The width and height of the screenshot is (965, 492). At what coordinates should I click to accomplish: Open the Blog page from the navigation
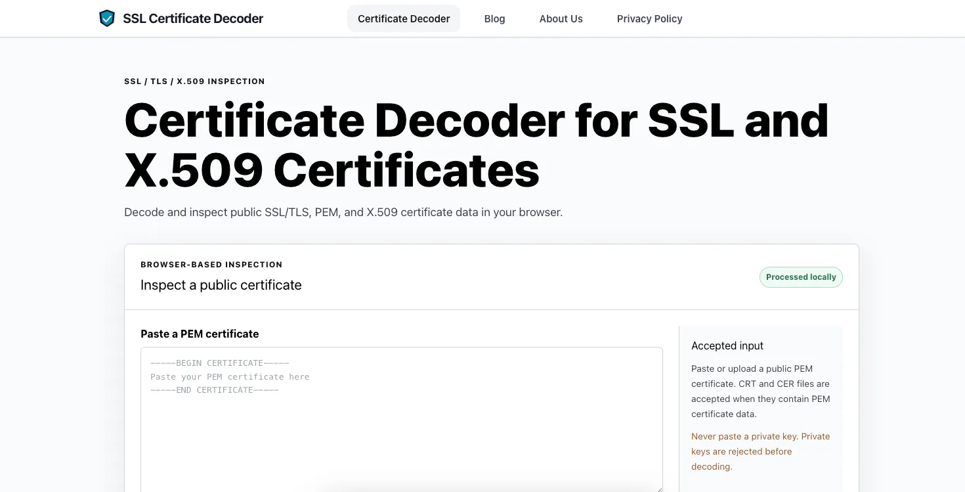click(x=494, y=18)
